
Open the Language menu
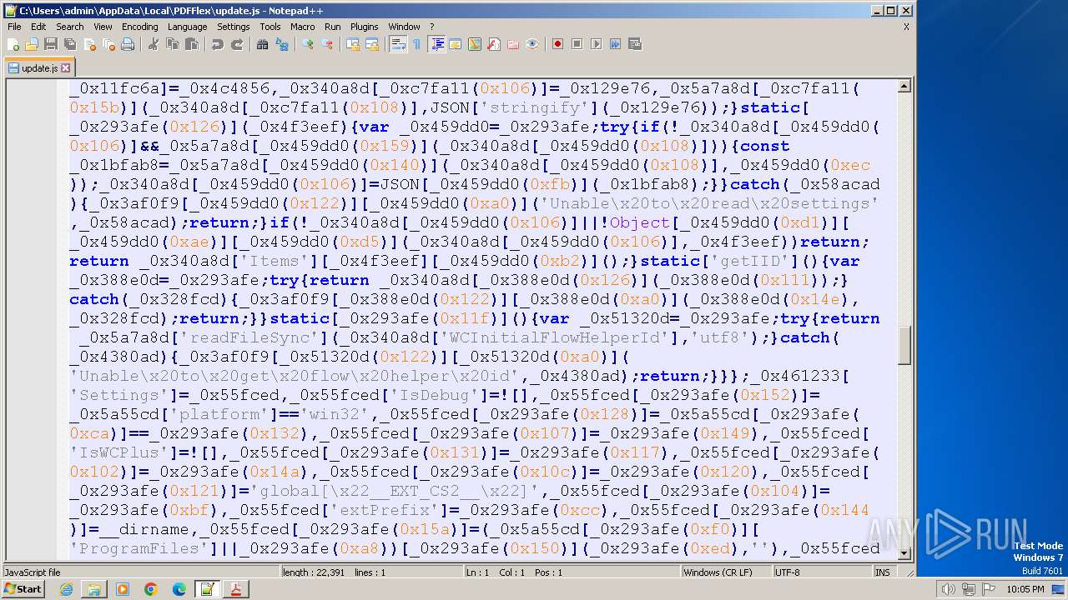(187, 27)
